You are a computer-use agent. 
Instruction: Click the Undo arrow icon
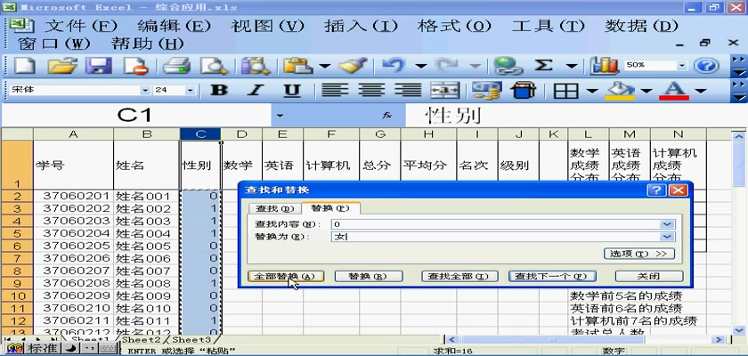(x=394, y=65)
